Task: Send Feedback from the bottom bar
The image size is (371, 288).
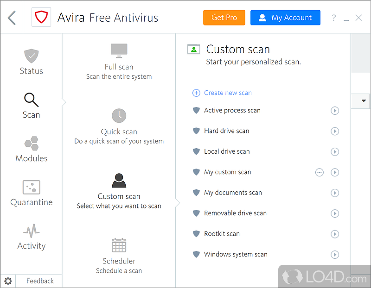Action: coord(40,281)
